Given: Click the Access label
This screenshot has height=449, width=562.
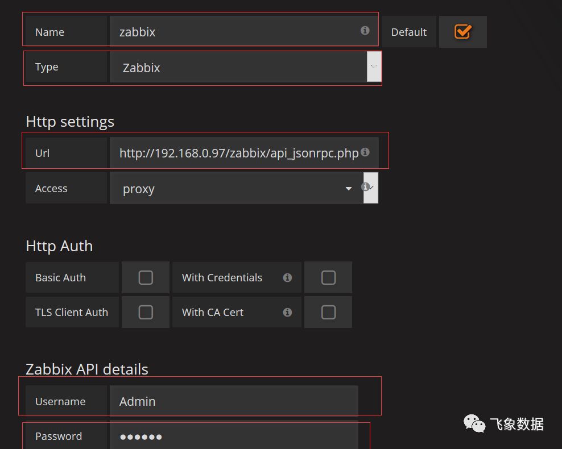Looking at the screenshot, I should [x=51, y=188].
